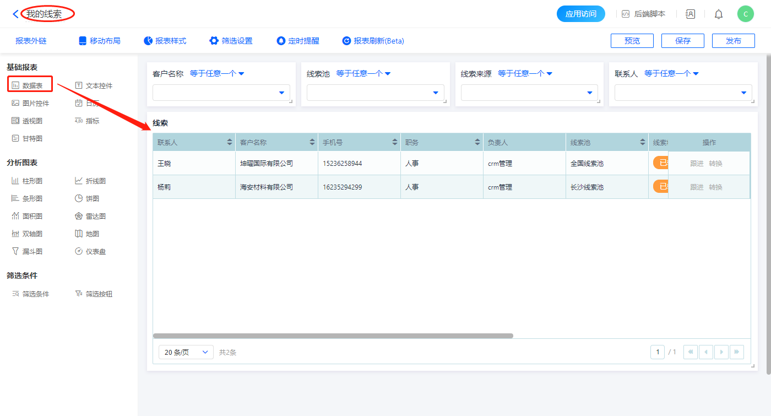Click the 甘特图 Gantt chart icon

coord(15,139)
